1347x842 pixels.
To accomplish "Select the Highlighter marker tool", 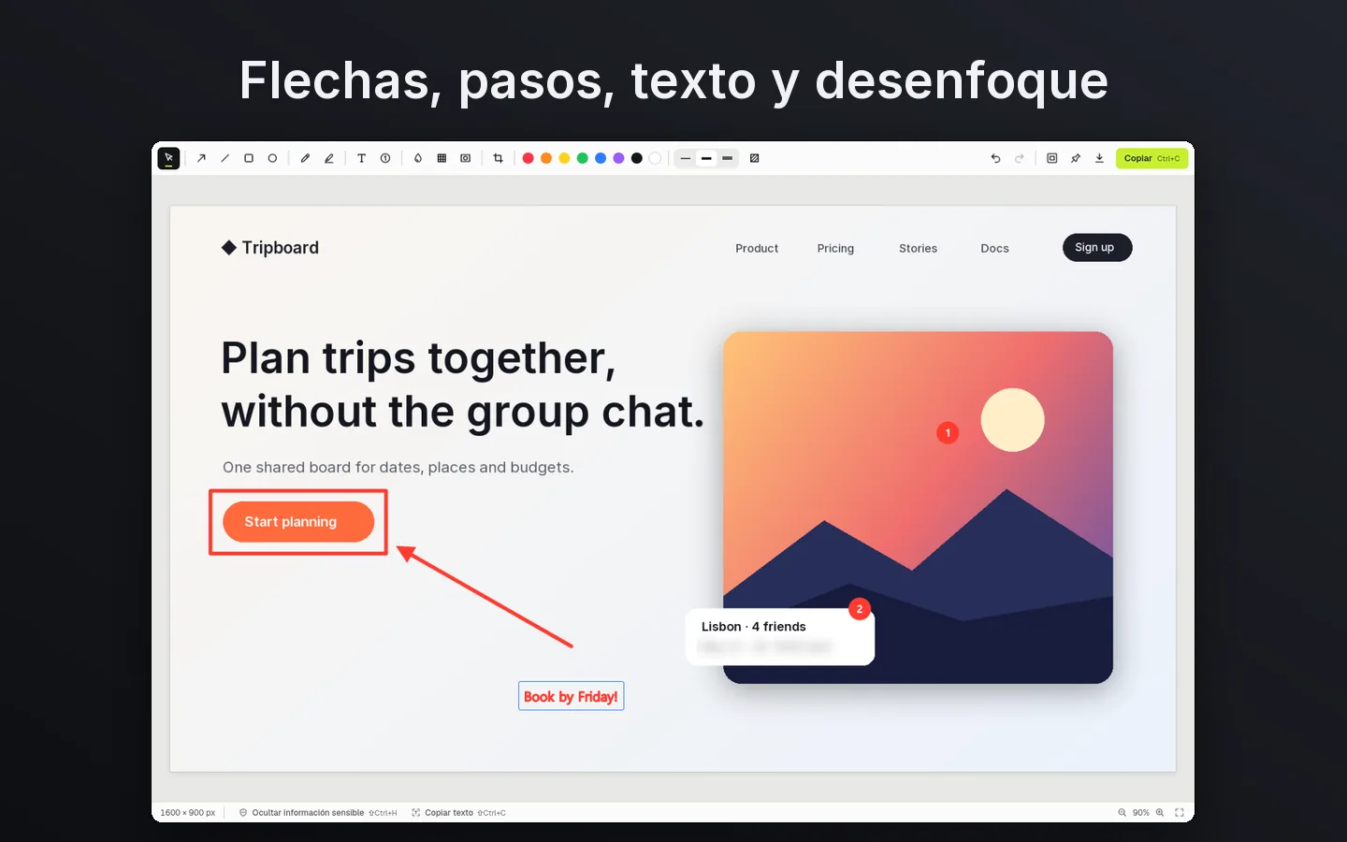I will 329,158.
